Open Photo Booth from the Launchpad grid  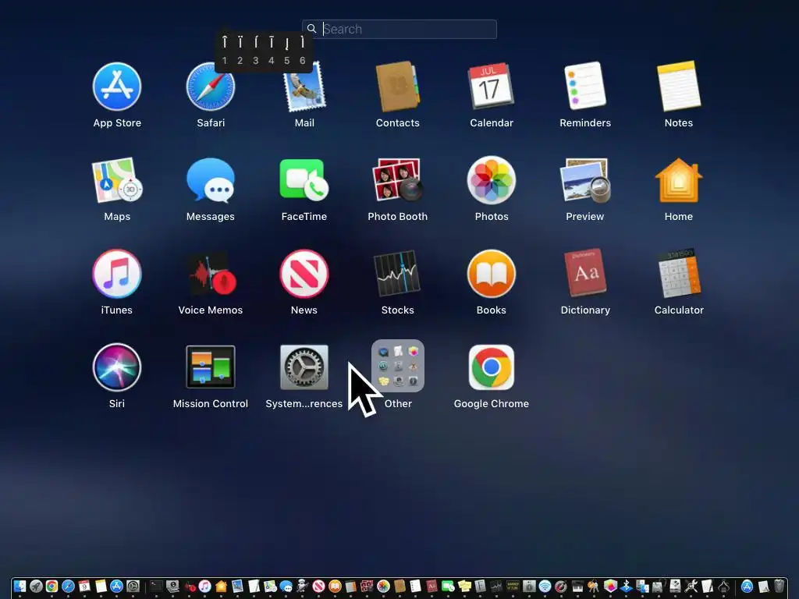point(397,180)
